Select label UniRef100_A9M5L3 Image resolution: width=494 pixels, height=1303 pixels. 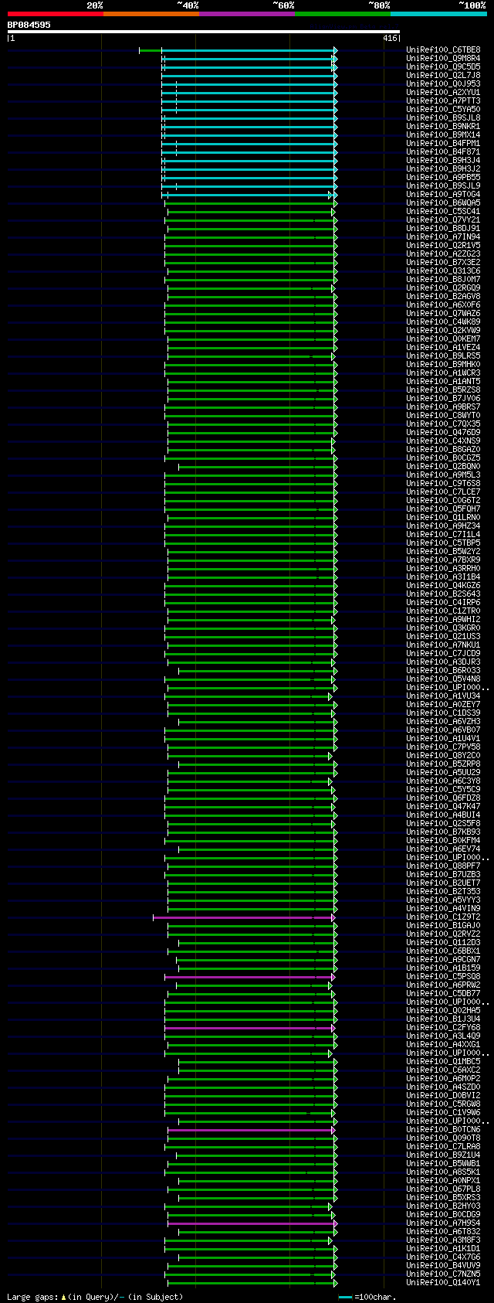(443, 475)
